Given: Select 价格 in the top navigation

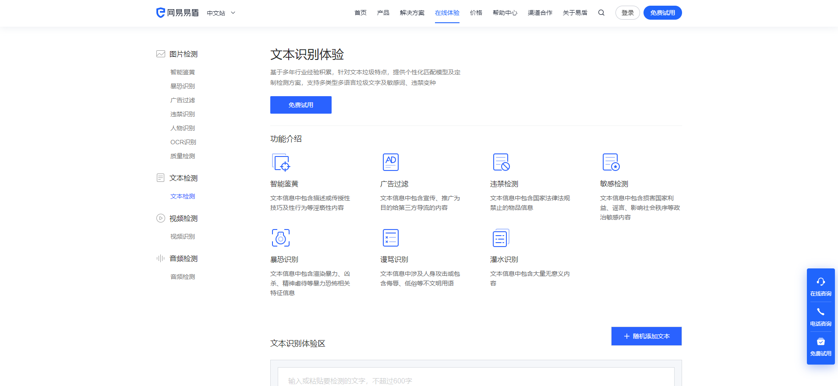Looking at the screenshot, I should (x=476, y=13).
